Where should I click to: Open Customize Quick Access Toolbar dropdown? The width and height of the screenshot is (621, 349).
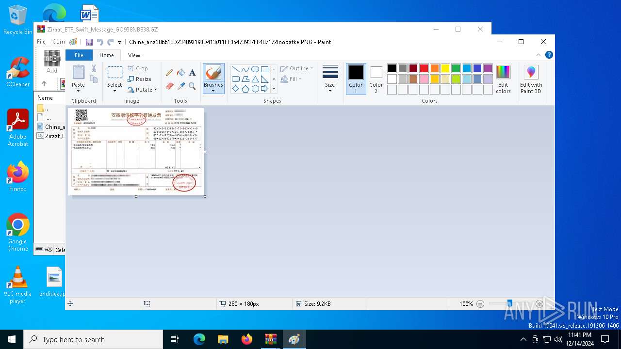click(120, 43)
